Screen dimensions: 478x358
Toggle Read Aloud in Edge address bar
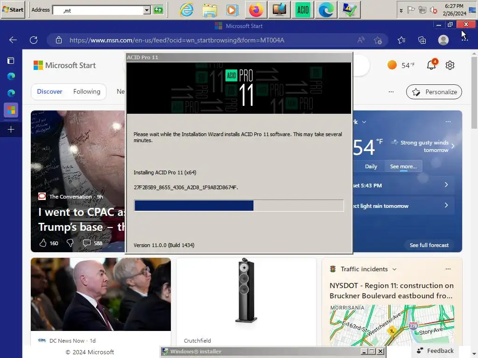tap(361, 40)
